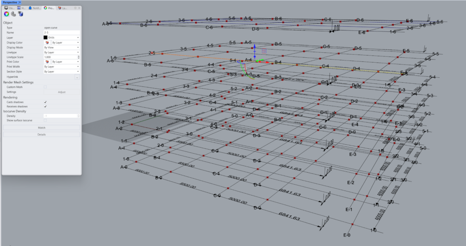
Task: Click the Object properties color wheel icon
Action: [6, 15]
